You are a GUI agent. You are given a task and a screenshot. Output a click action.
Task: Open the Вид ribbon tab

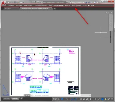(50, 5)
